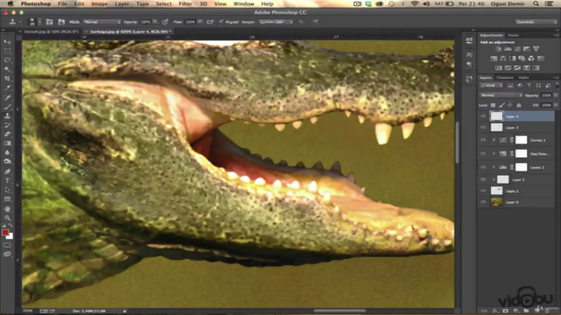Viewport: 561px width, 315px height.
Task: Hide the Hue/Saturation layer
Action: pos(483,154)
